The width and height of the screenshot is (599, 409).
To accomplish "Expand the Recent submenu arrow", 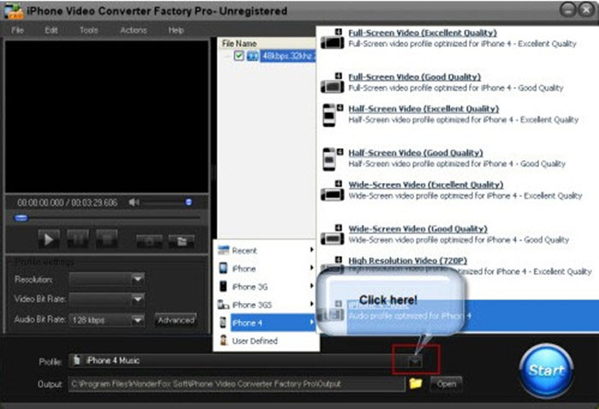I will [x=311, y=250].
